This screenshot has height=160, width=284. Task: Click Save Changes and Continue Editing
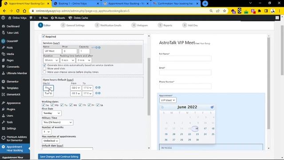point(59,156)
